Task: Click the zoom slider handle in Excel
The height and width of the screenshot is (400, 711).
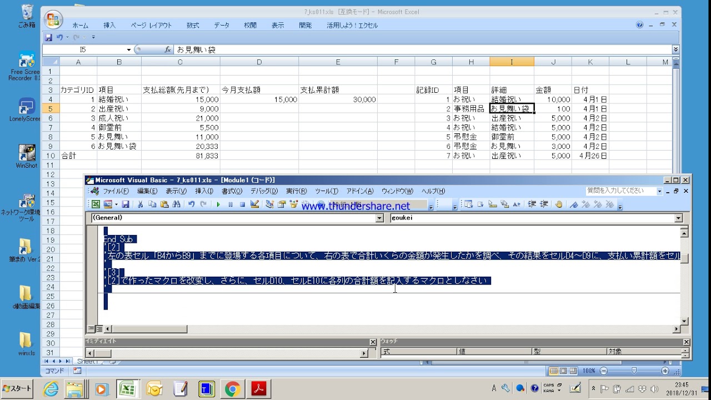Action: click(x=634, y=371)
